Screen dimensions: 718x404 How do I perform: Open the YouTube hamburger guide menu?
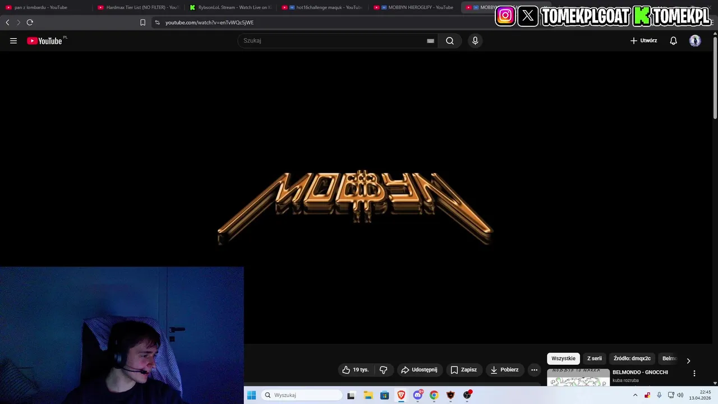click(13, 40)
